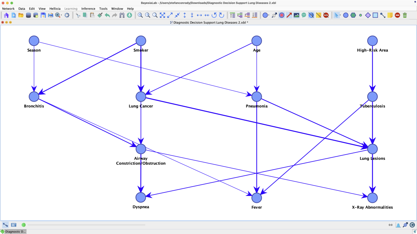Screen dimensions: 417x234
Task: Open the dropdown beside the magnifier print-preview icon
Action: [x=62, y=15]
